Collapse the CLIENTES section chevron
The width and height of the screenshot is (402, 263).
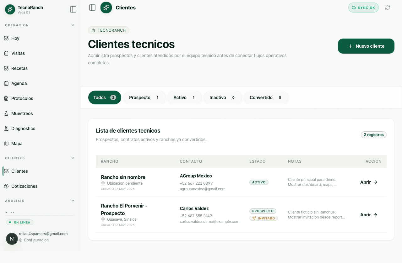73,158
